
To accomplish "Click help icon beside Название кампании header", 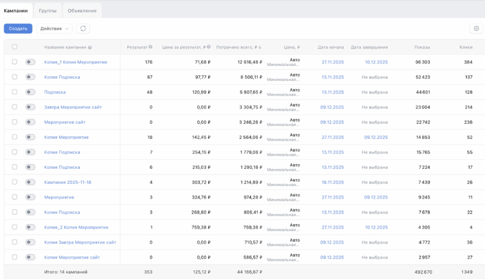I will (x=90, y=47).
